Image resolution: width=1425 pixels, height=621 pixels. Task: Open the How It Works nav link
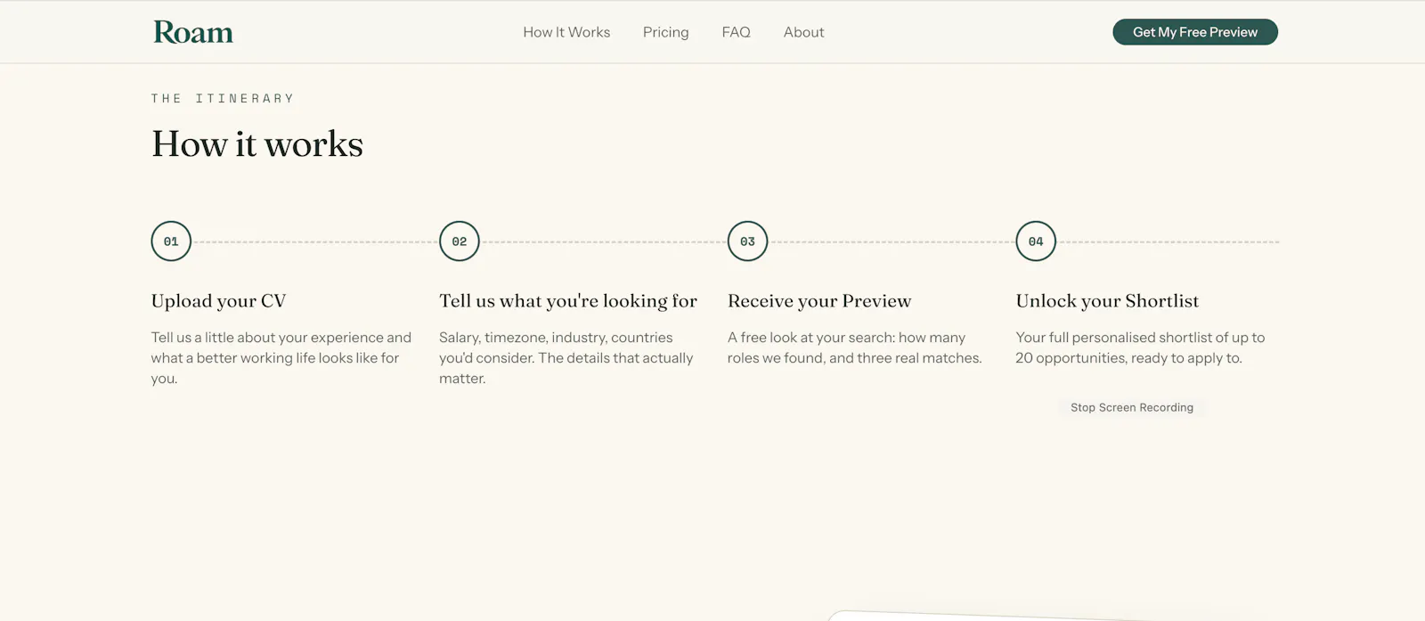tap(566, 32)
